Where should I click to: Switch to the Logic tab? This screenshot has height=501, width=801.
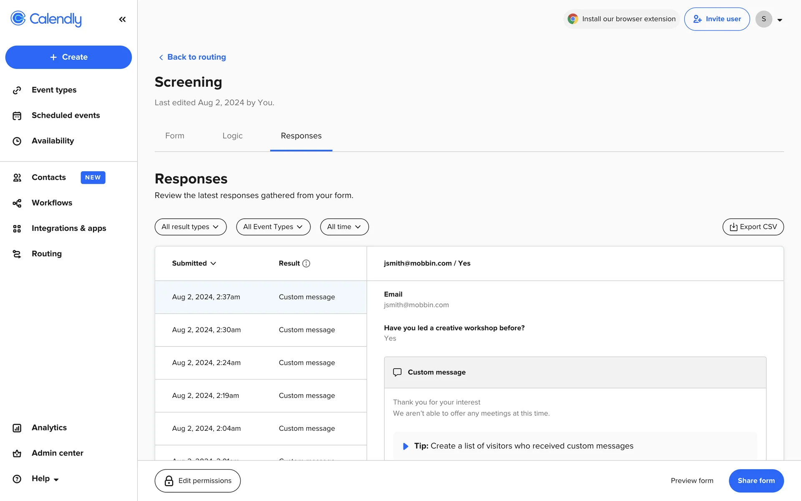232,136
